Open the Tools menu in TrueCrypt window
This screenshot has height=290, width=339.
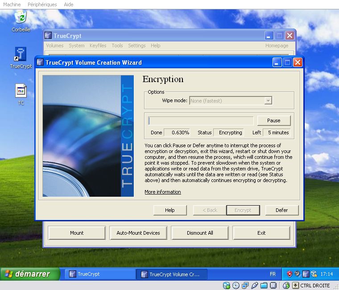pos(117,46)
